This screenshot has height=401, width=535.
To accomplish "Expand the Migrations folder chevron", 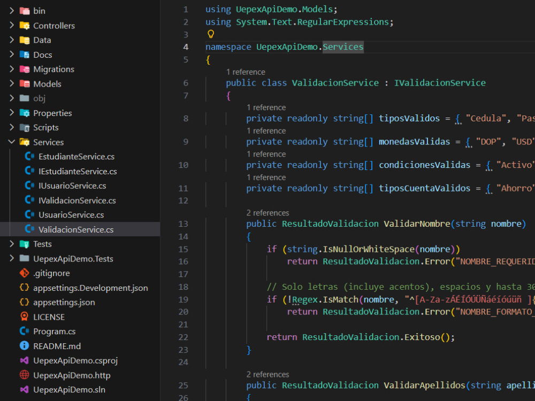I will tap(12, 69).
